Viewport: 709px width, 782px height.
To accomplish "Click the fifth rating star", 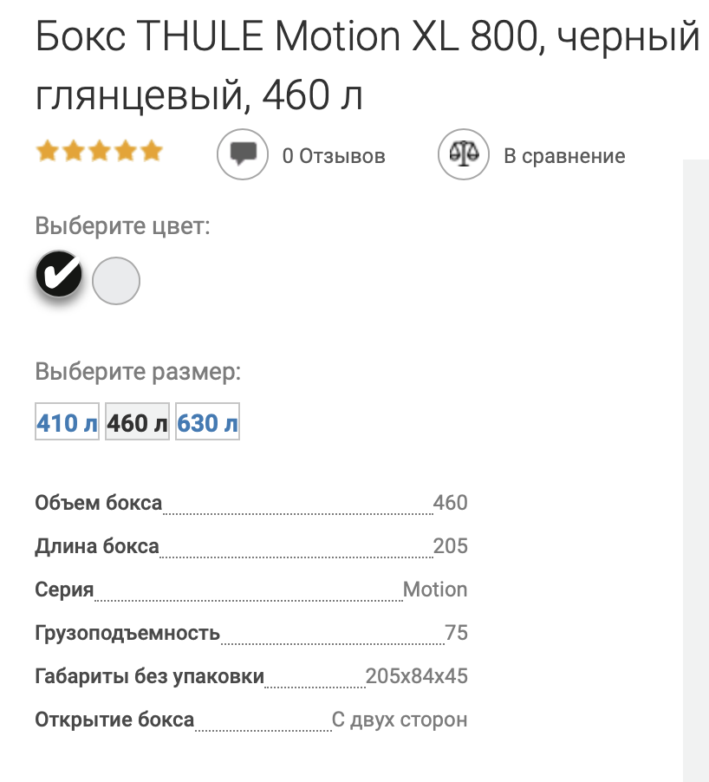I will 152,151.
